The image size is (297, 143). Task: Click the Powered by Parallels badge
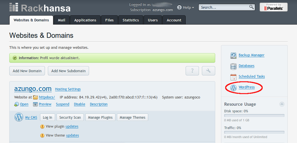pyautogui.click(x=274, y=7)
